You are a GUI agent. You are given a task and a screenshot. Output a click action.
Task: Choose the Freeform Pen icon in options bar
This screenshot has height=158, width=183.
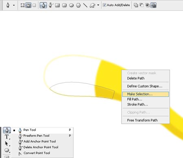tap(51, 5)
